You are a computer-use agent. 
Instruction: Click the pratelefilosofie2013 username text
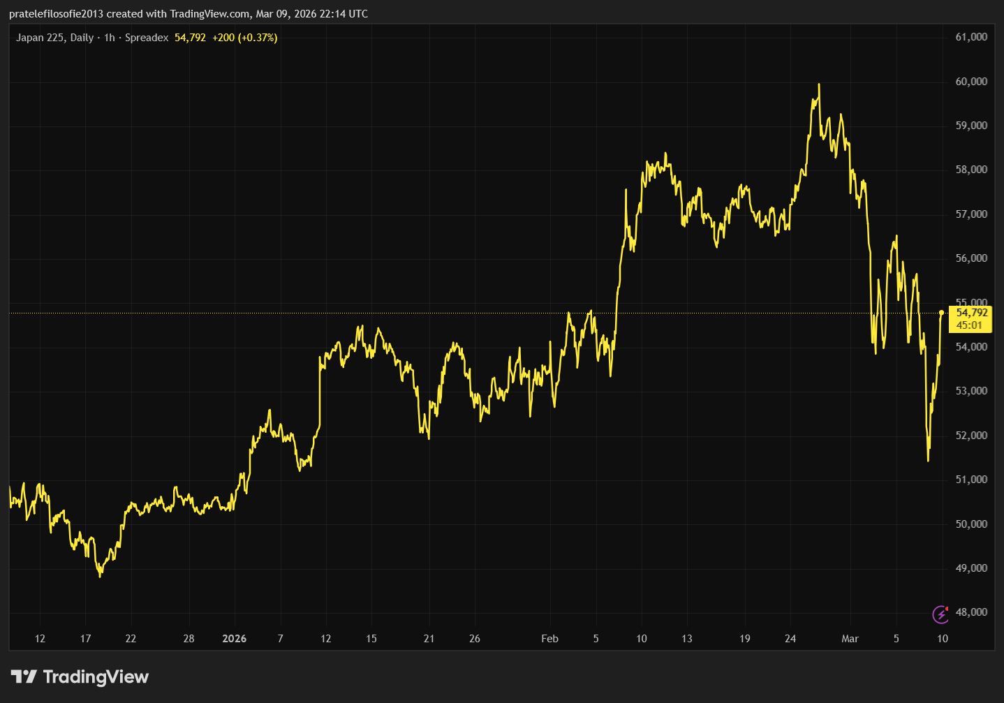54,13
